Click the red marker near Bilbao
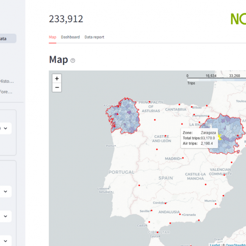The width and height of the screenshot is (246, 246). [x=192, y=107]
